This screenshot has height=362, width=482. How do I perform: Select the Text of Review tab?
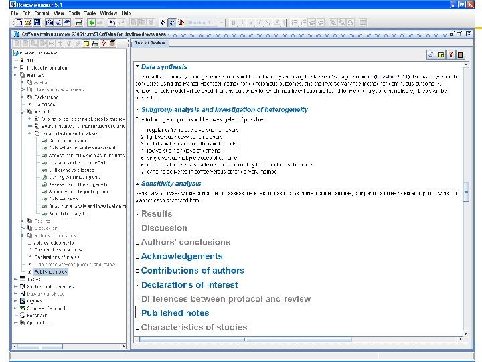pos(150,43)
